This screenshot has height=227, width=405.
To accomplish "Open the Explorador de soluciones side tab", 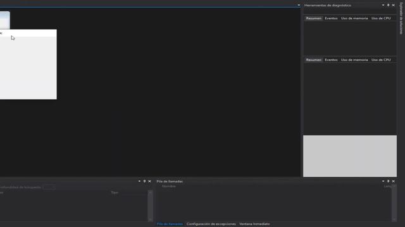I will [401, 18].
